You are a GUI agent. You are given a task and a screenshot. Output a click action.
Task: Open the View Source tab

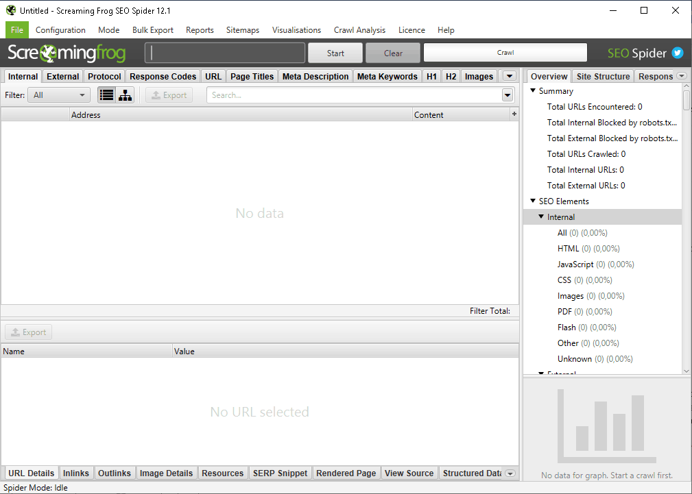coord(409,473)
